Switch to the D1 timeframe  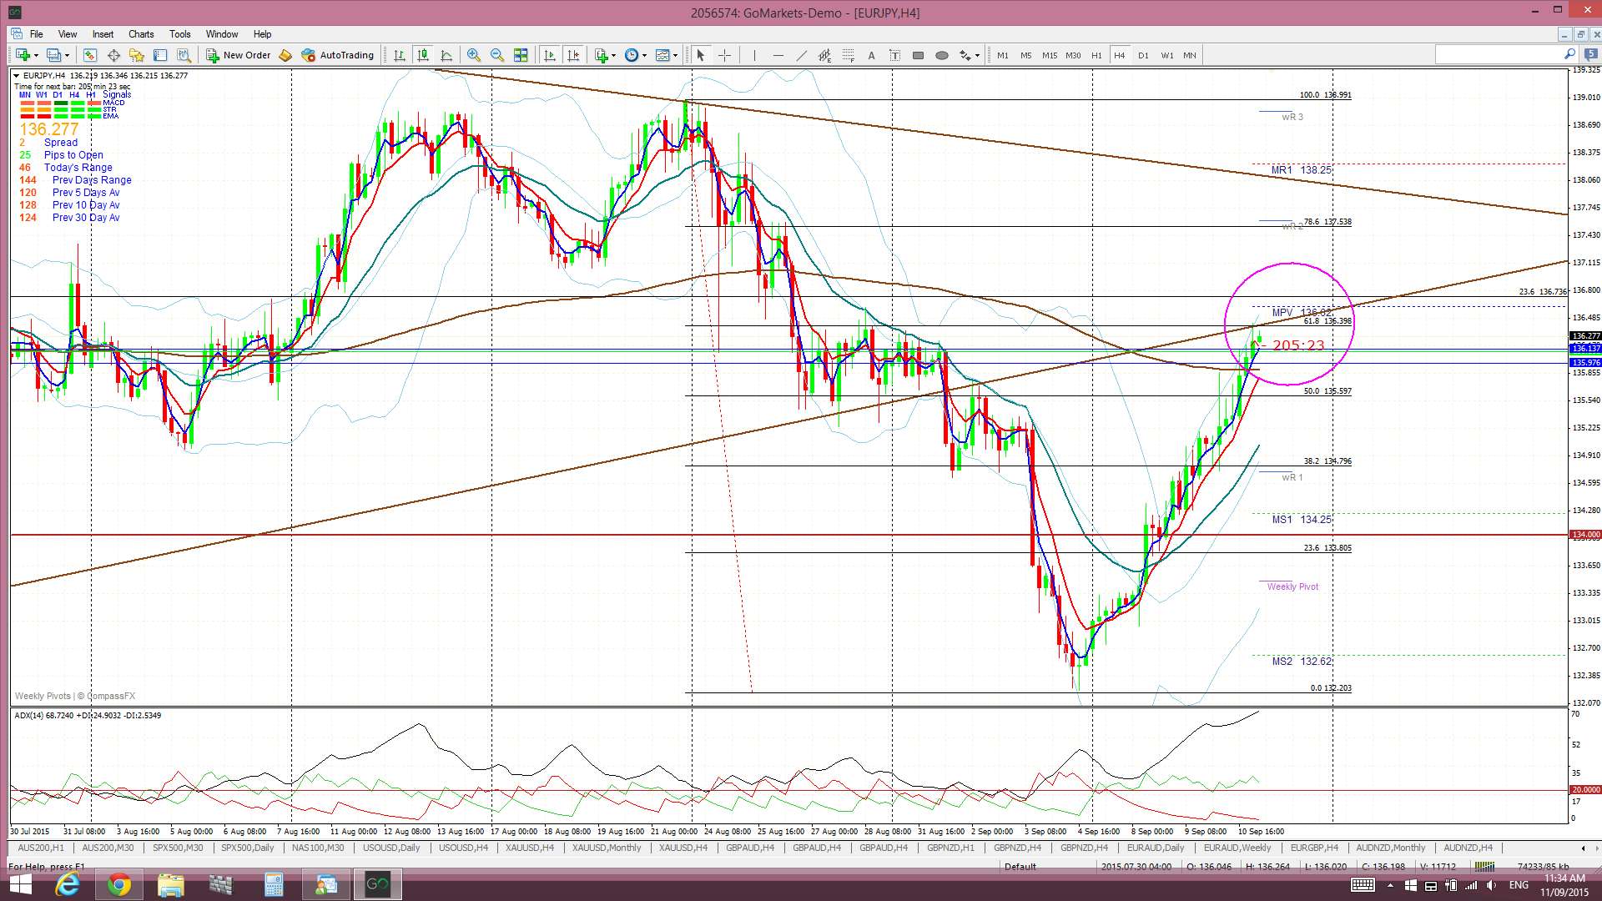click(1143, 55)
